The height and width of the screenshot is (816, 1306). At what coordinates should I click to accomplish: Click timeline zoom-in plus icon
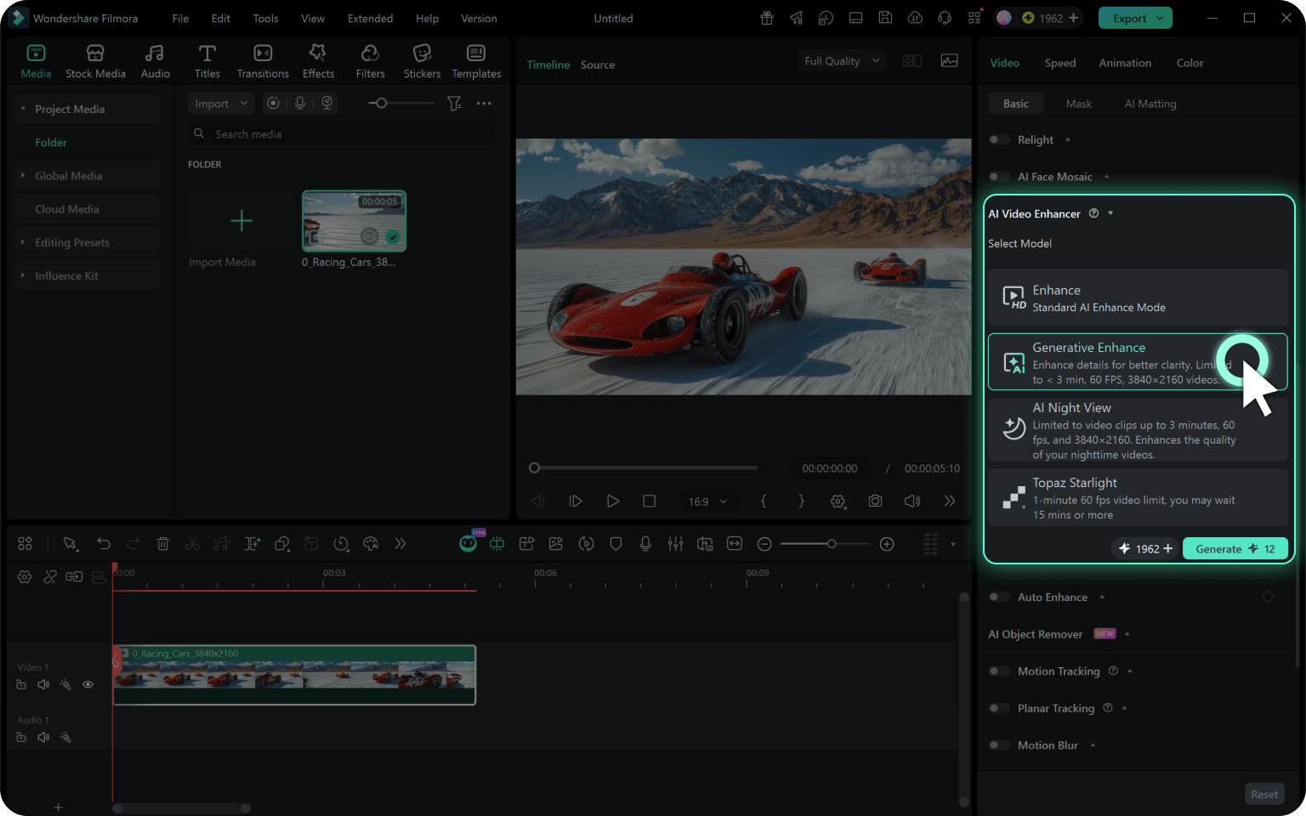tap(887, 544)
